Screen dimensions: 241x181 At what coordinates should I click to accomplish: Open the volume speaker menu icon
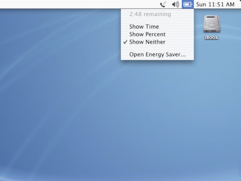[175, 4]
